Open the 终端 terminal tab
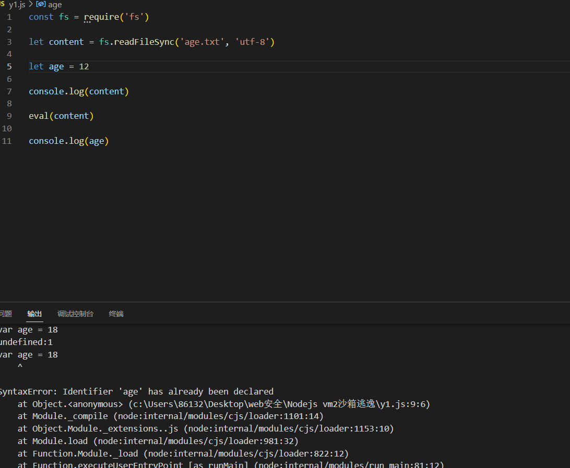Image resolution: width=570 pixels, height=468 pixels. tap(116, 314)
